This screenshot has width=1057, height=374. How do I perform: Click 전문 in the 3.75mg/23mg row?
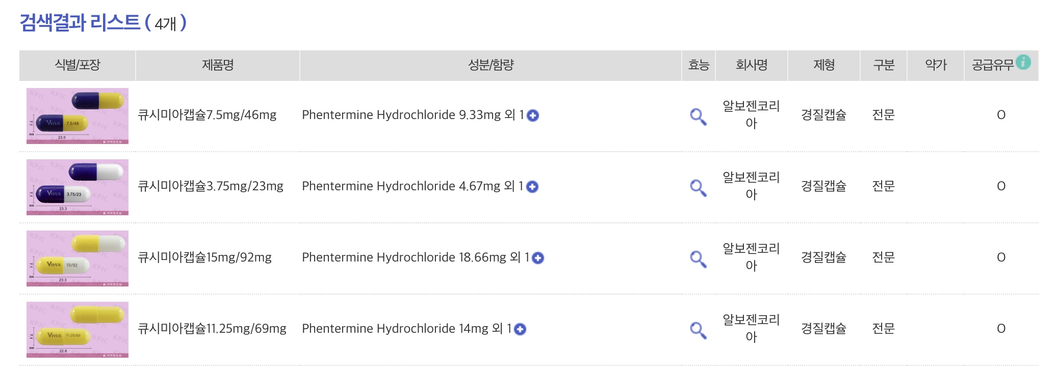[x=884, y=186]
